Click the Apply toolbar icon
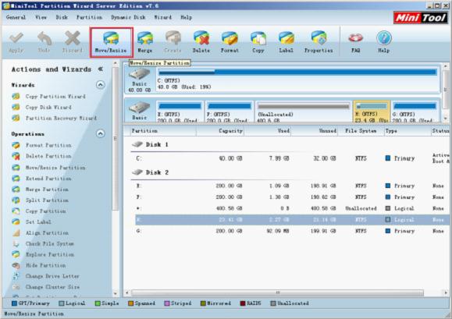Image resolution: width=452 pixels, height=319 pixels. click(x=16, y=42)
